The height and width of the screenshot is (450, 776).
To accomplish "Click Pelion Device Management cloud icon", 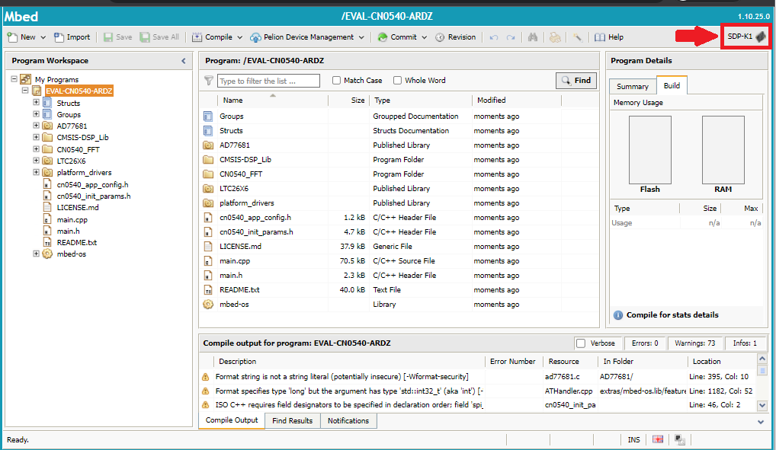I will tap(255, 37).
